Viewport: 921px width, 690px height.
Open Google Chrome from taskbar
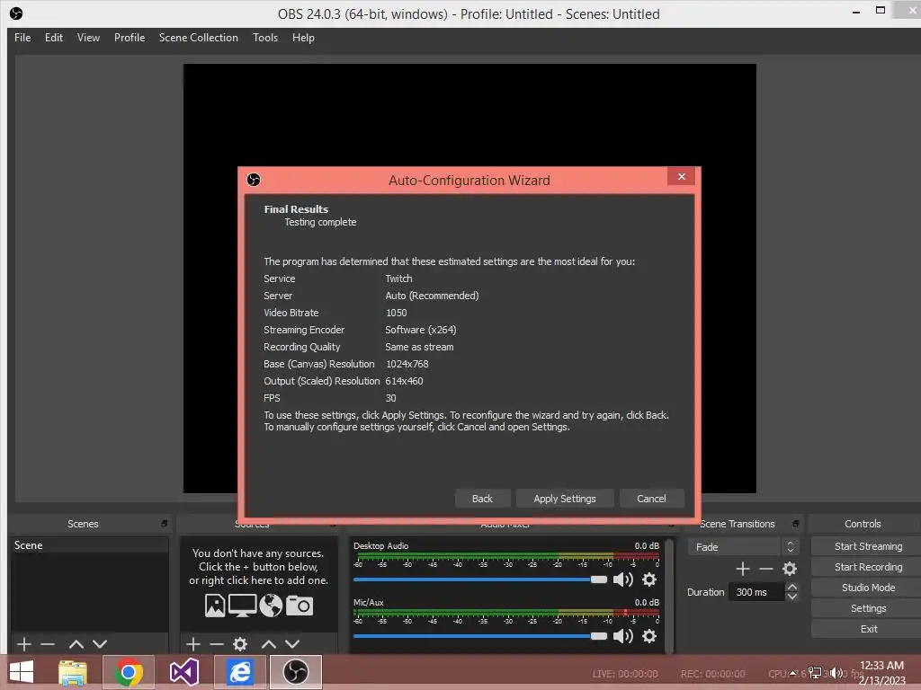point(128,672)
